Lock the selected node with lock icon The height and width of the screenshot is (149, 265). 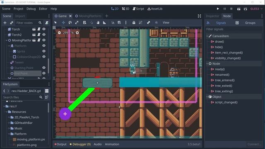pyautogui.click(x=134, y=23)
